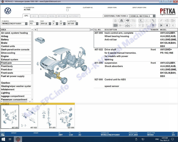Click the Front axle (4) thumbnail bar
The width and height of the screenshot is (178, 142).
[x=38, y=104]
